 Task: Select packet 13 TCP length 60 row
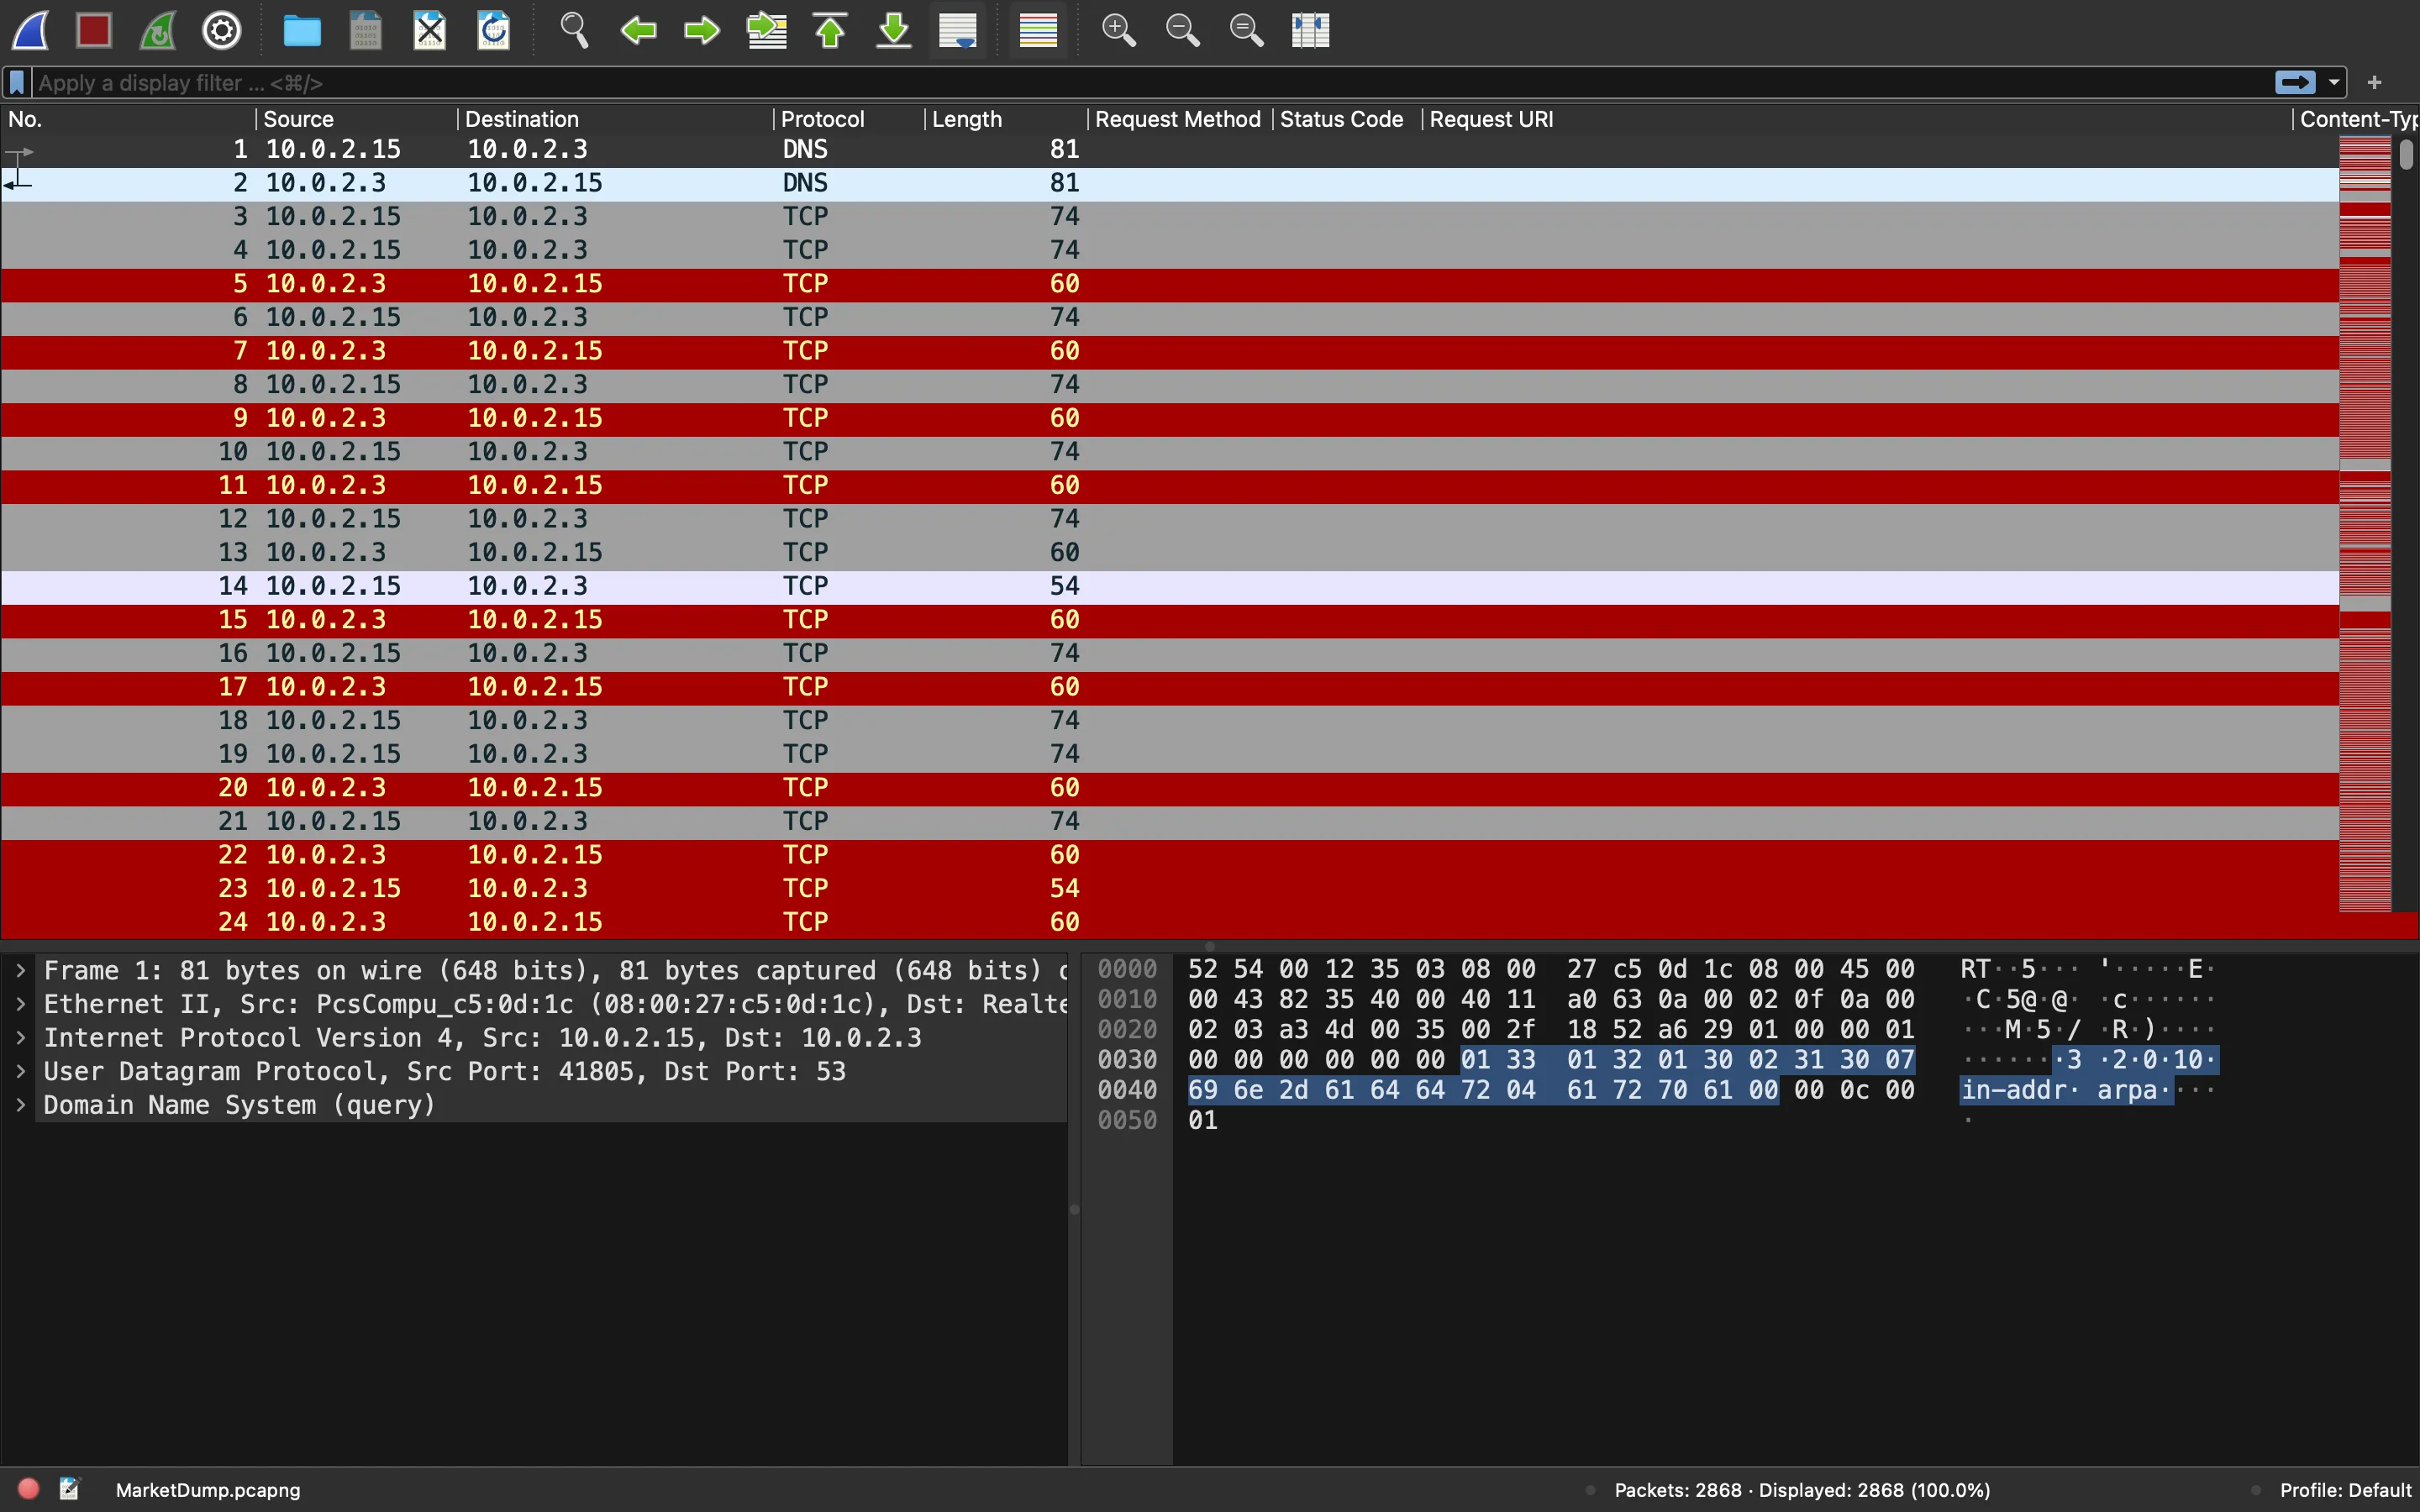pyautogui.click(x=1170, y=553)
